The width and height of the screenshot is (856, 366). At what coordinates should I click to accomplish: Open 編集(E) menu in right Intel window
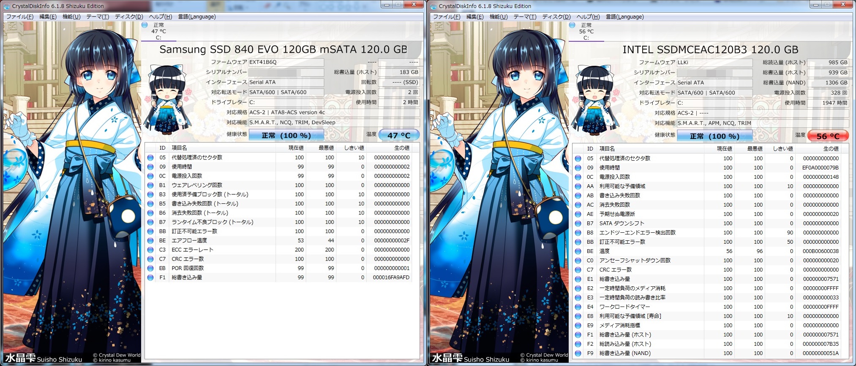(x=475, y=17)
